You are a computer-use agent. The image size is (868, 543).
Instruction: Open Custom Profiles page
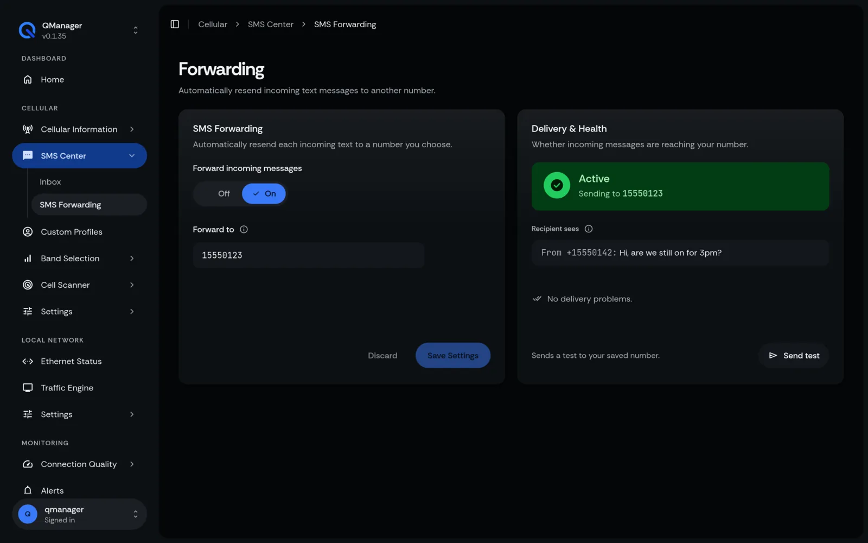pyautogui.click(x=79, y=232)
